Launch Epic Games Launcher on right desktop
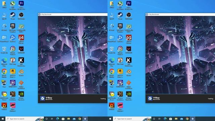215x121 pixels. tap(120, 26)
